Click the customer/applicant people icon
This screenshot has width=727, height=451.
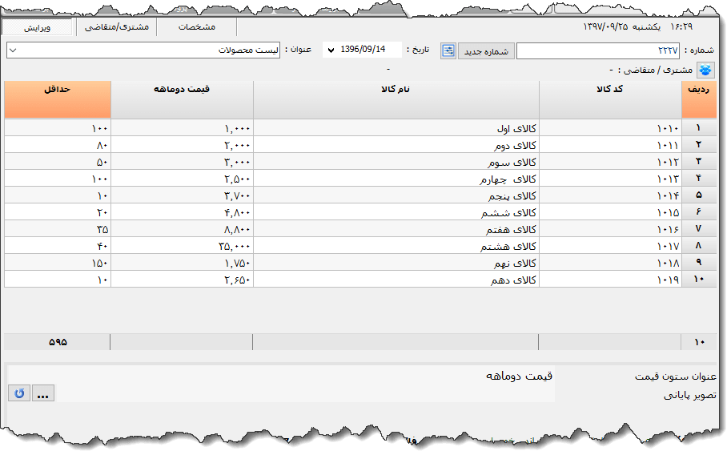(705, 70)
